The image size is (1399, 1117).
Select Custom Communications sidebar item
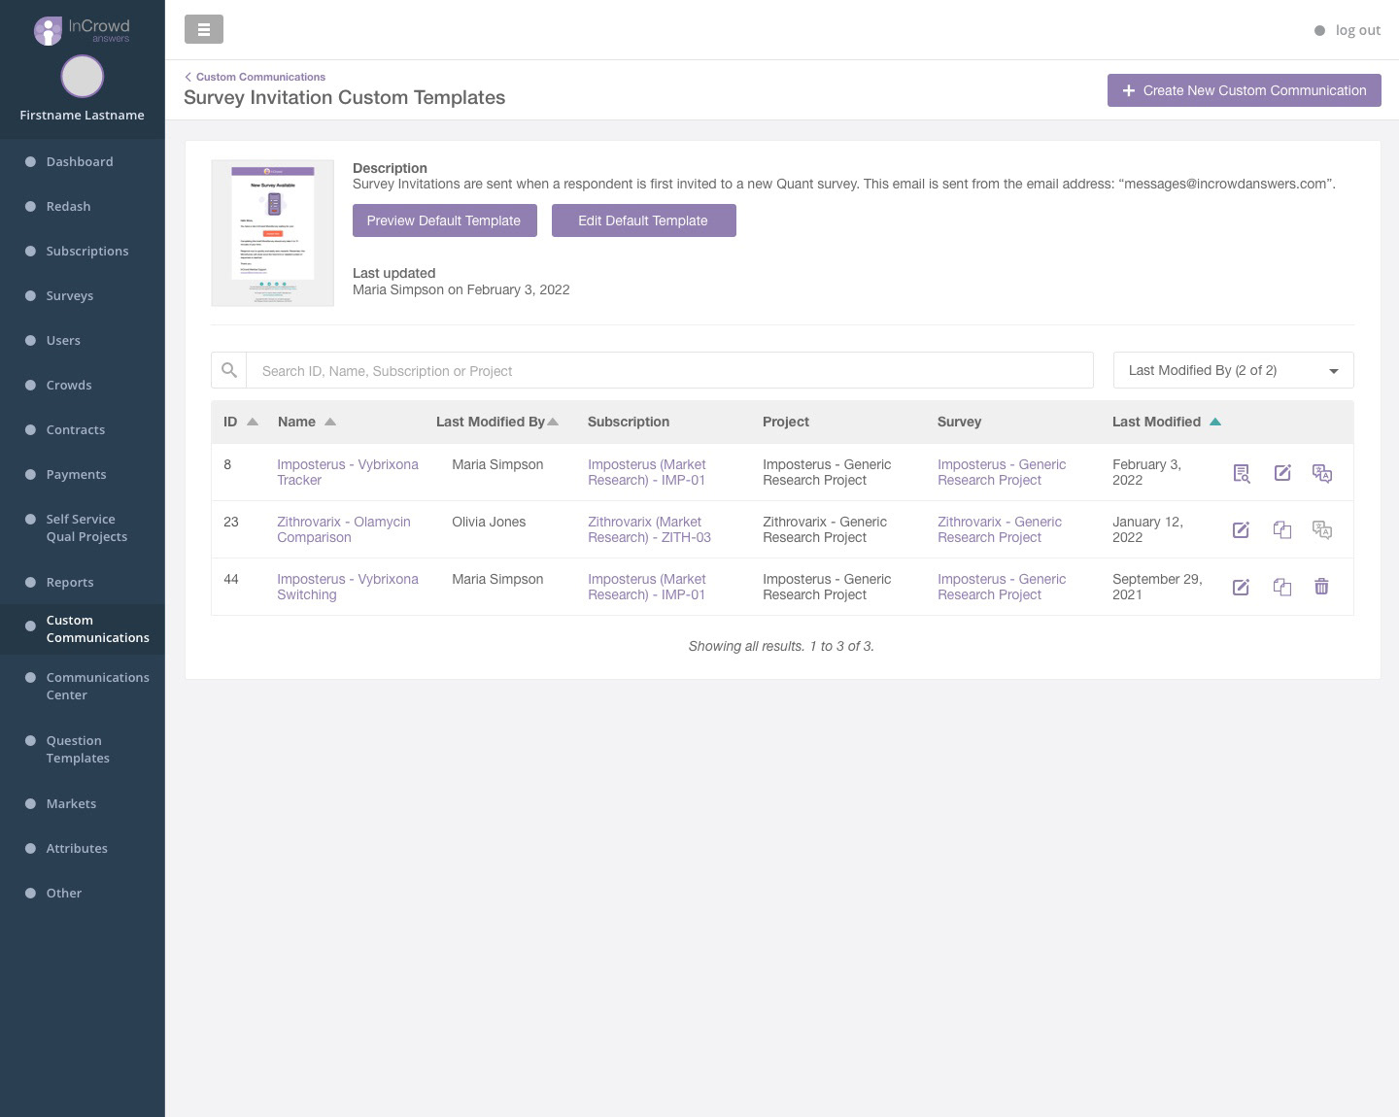pyautogui.click(x=83, y=629)
